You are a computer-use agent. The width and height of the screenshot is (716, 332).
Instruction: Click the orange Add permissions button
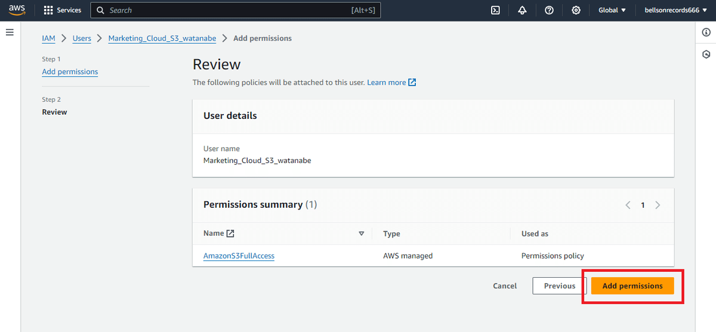(632, 285)
